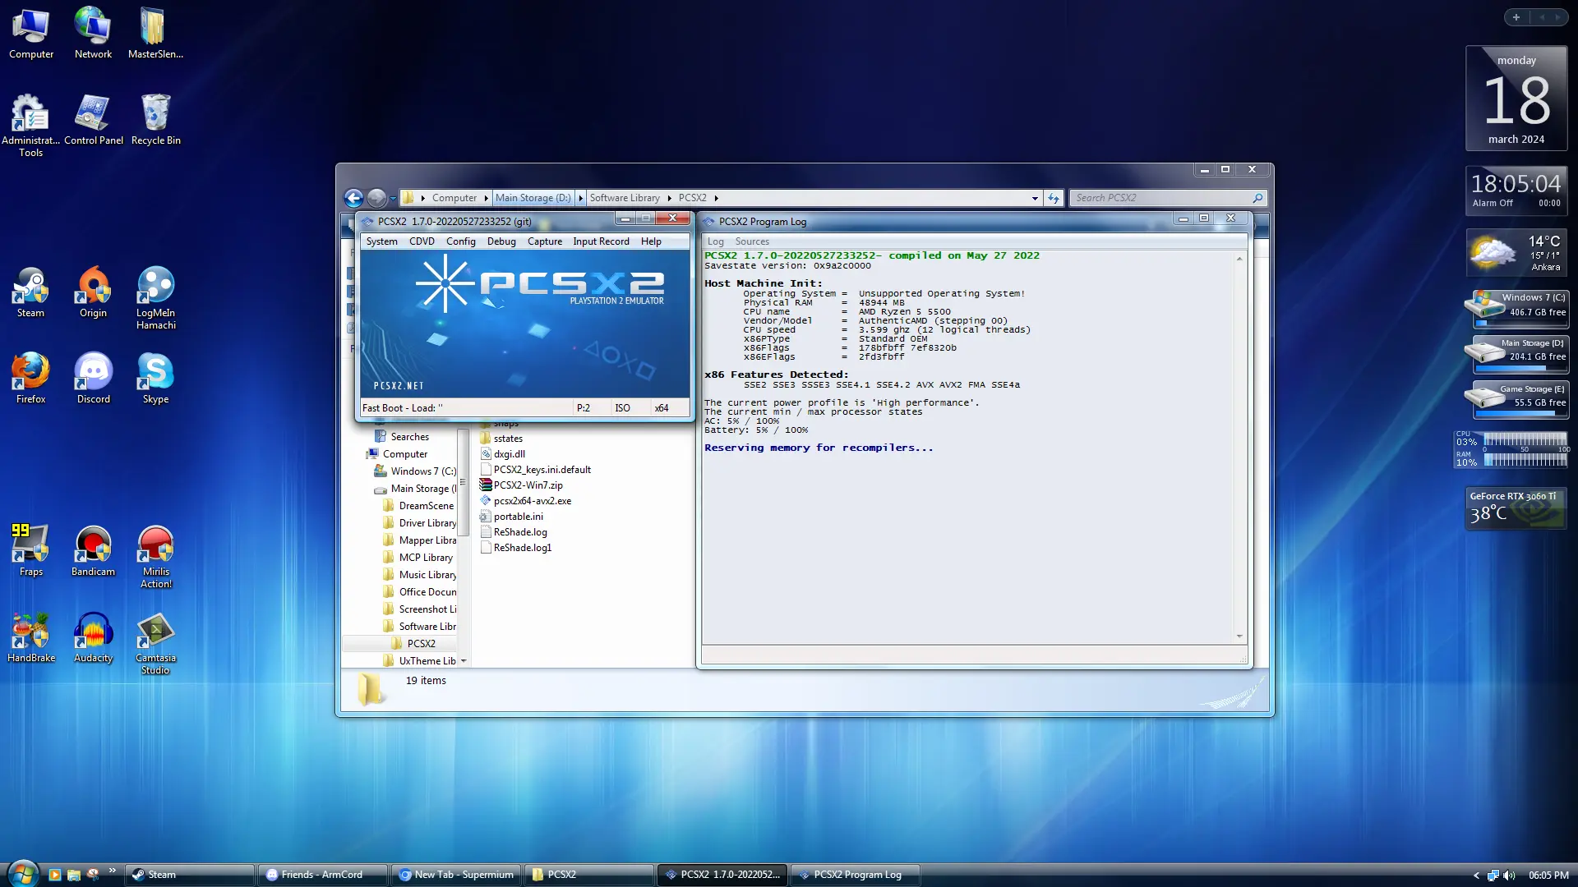Select the Mirillis Action! shortcut

coord(156,557)
